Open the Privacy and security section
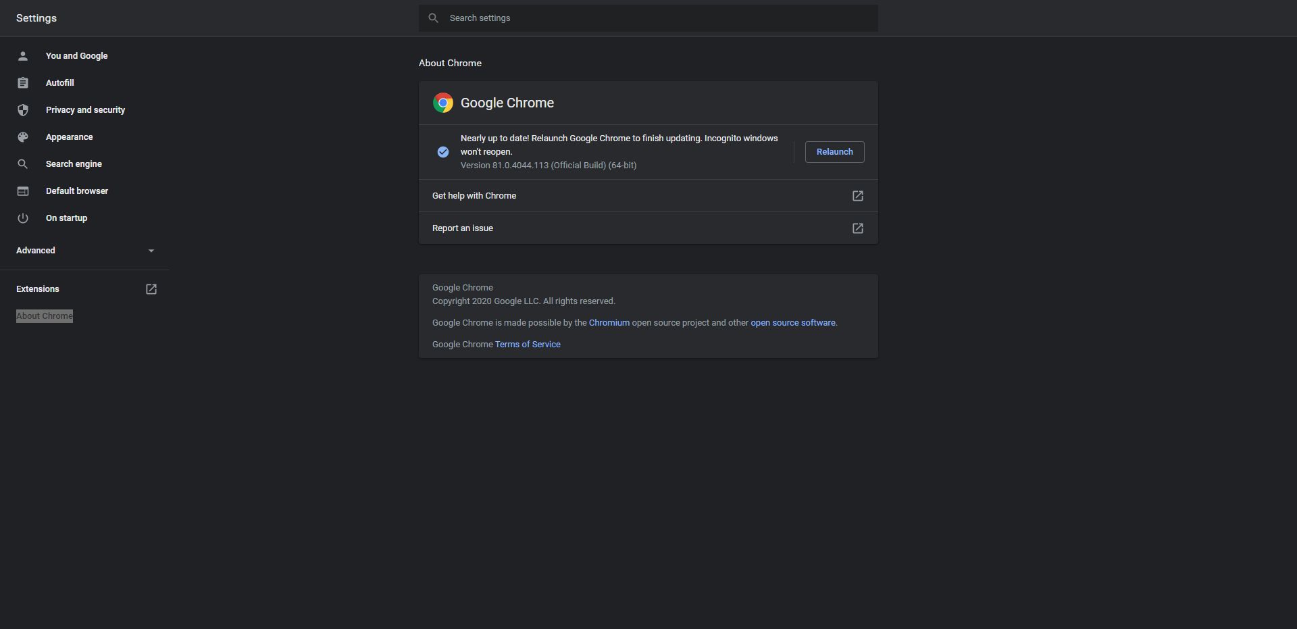Image resolution: width=1297 pixels, height=629 pixels. [84, 110]
